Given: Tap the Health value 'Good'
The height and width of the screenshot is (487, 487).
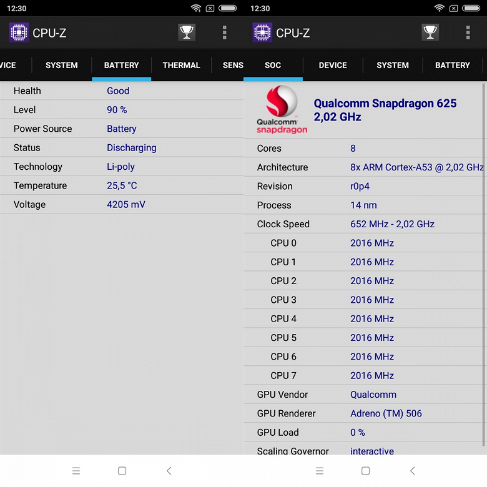Looking at the screenshot, I should click(x=118, y=91).
